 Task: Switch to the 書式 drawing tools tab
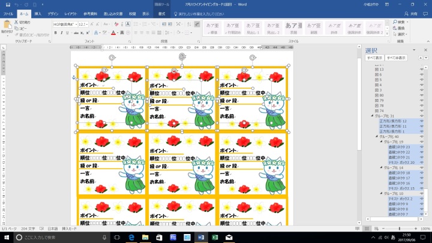[161, 14]
